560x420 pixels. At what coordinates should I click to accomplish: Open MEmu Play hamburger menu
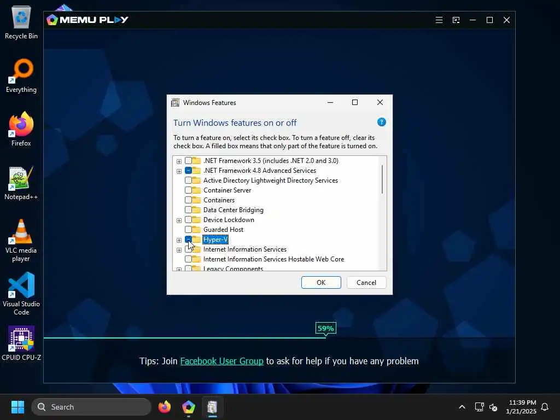439,20
